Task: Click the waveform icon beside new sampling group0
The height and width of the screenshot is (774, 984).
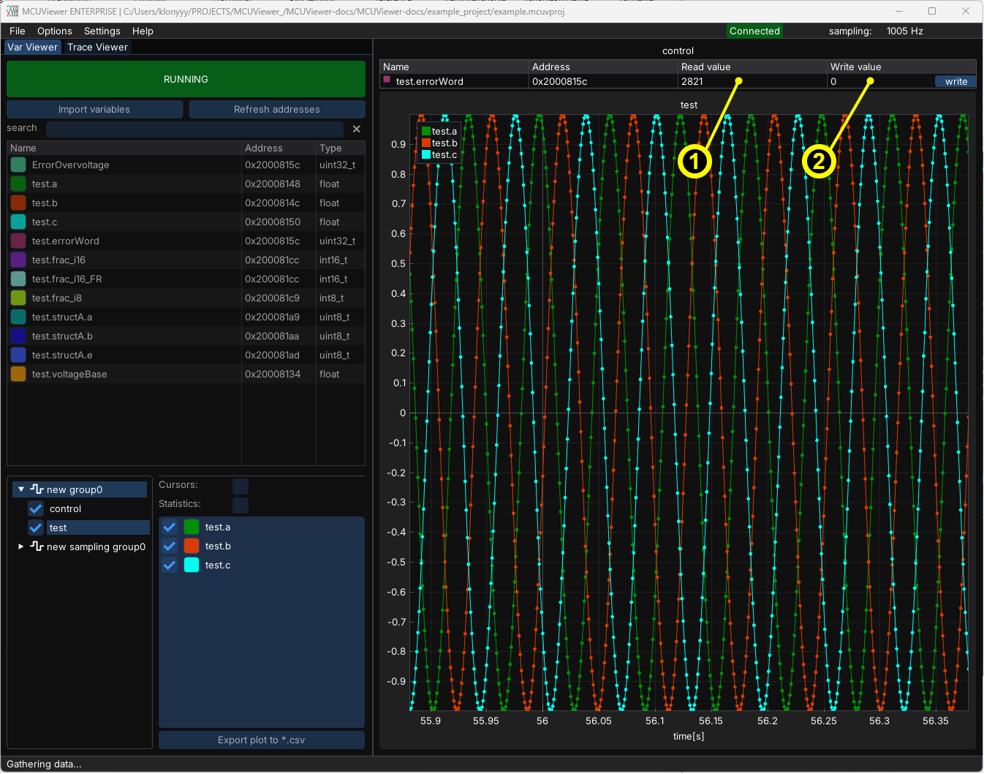Action: point(37,546)
